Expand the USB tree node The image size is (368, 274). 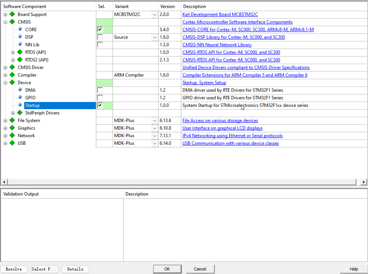tap(5, 143)
